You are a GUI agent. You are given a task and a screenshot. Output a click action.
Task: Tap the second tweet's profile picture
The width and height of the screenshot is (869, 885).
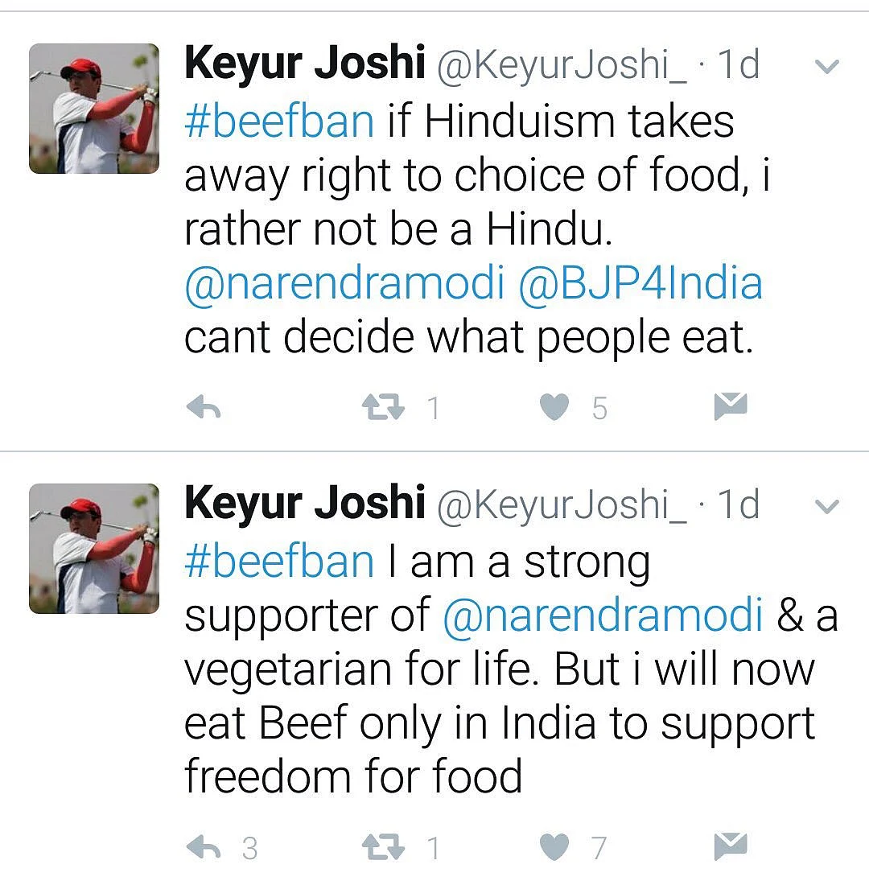94,549
